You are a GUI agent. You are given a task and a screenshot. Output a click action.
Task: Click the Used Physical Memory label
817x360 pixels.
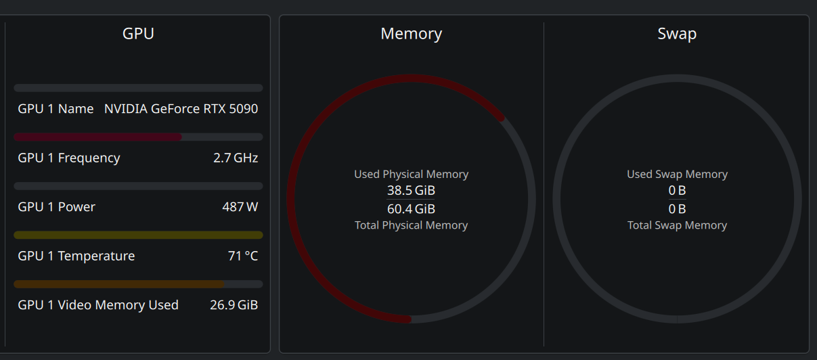click(411, 175)
